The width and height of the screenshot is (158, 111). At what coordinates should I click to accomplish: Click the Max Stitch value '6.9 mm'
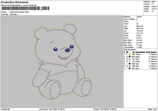coord(139,40)
